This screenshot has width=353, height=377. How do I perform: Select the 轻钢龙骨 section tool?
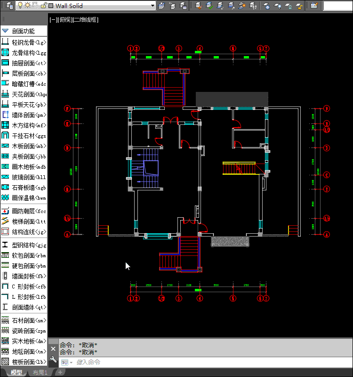pos(24,42)
